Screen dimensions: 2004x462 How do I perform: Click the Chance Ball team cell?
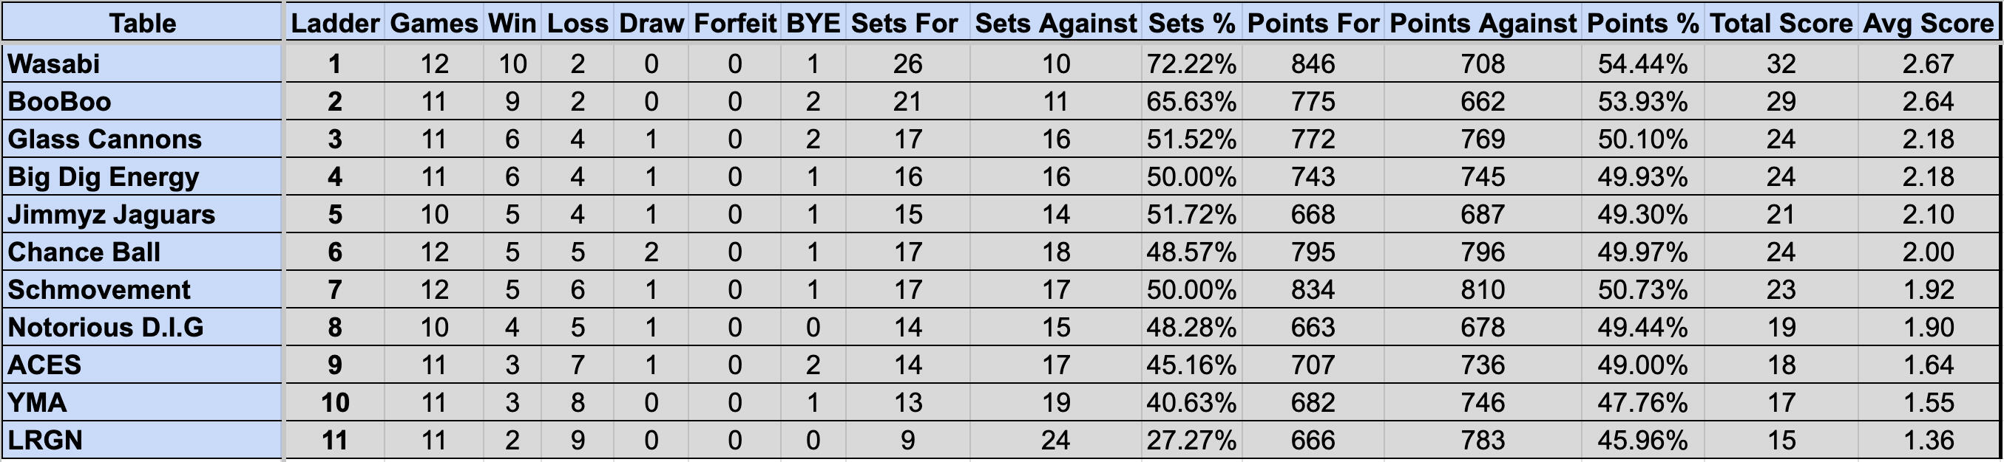(x=141, y=252)
